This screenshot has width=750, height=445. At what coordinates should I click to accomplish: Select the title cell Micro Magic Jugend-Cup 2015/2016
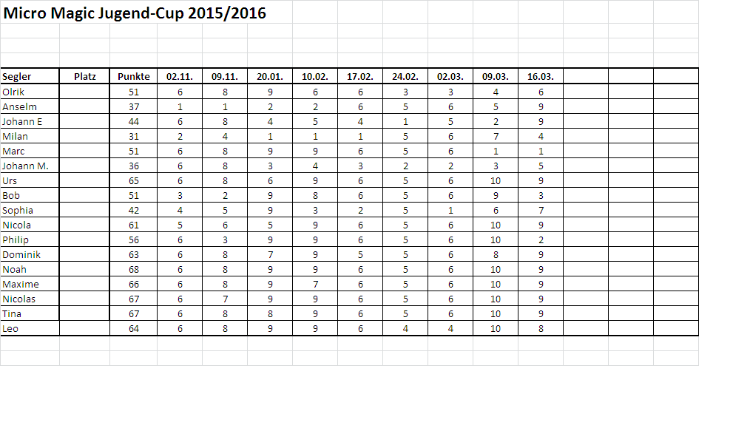tap(135, 13)
